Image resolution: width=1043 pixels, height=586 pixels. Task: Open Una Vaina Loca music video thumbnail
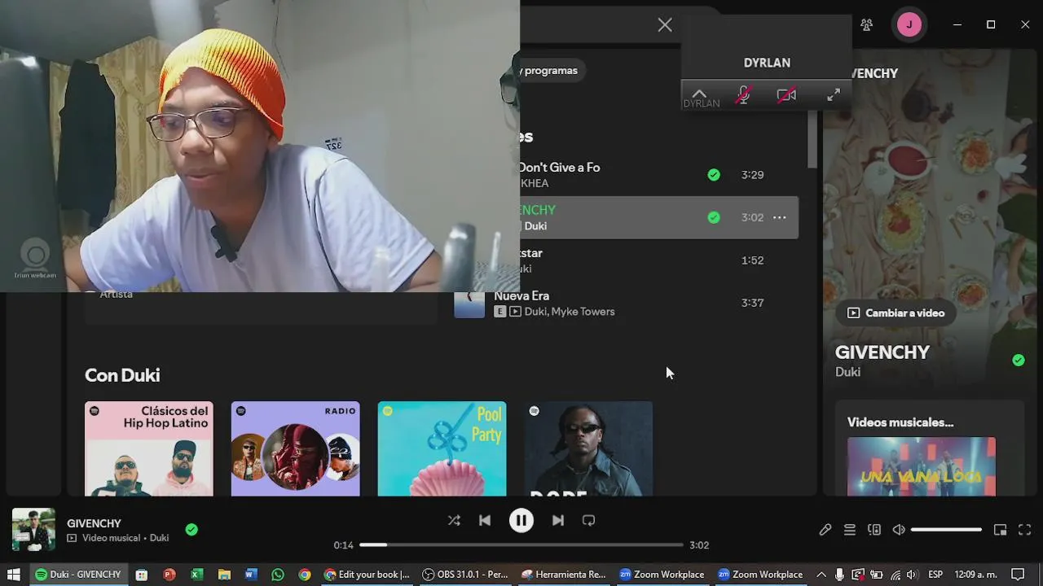pyautogui.click(x=922, y=466)
